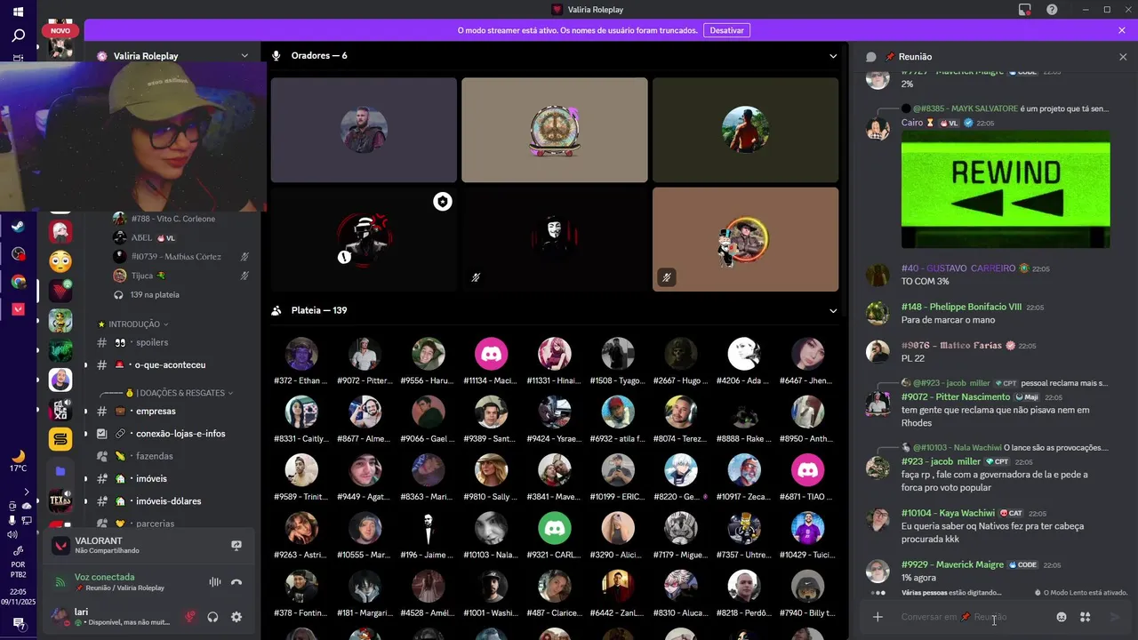Screen dimensions: 1138x640
Task: Open the lari user profile panel
Action: click(x=111, y=617)
